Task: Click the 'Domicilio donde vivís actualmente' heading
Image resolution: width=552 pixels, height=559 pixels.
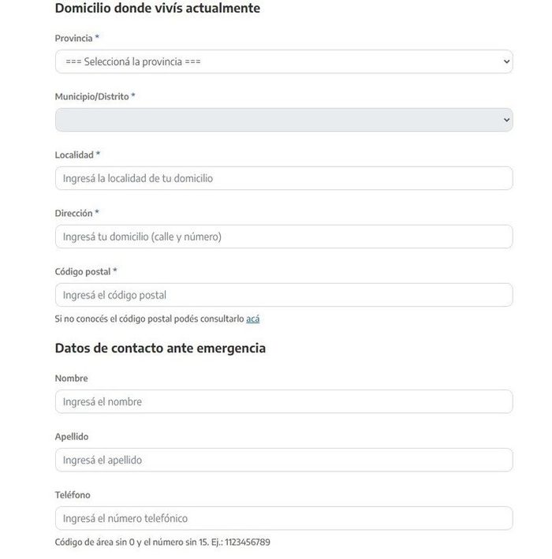Action: 157,8
